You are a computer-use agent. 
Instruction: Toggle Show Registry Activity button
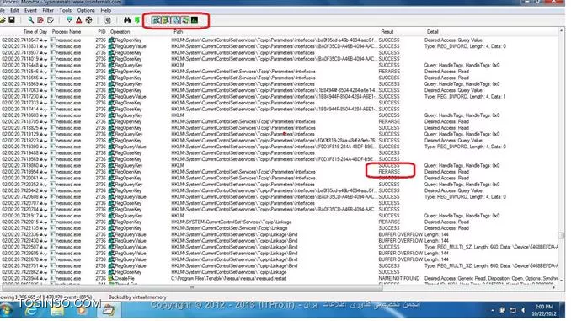coord(156,20)
